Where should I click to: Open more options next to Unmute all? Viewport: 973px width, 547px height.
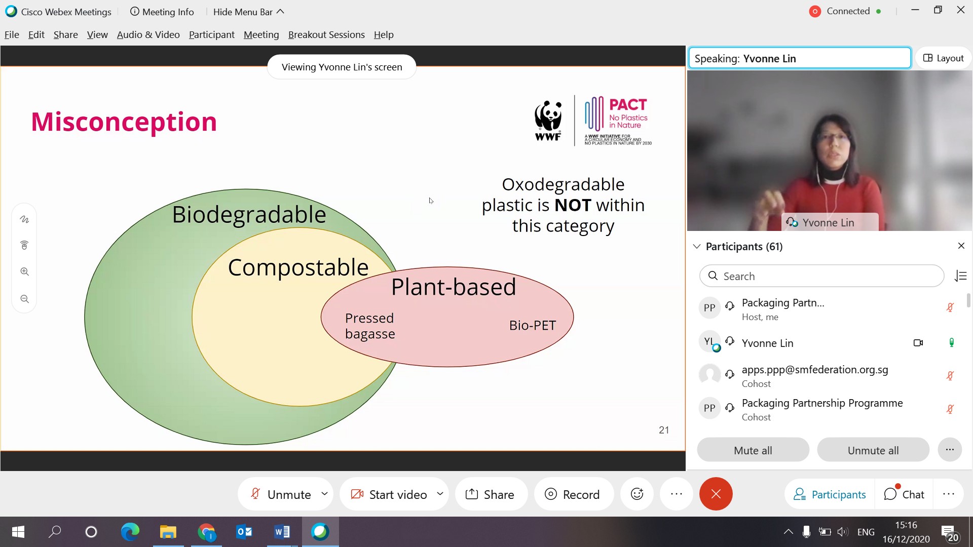pyautogui.click(x=950, y=450)
